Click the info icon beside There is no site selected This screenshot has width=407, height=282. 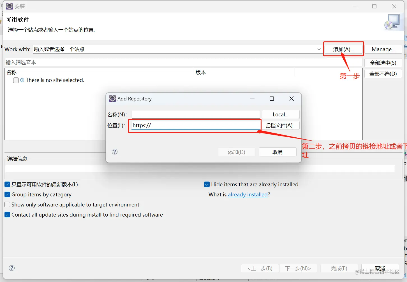tap(22, 80)
